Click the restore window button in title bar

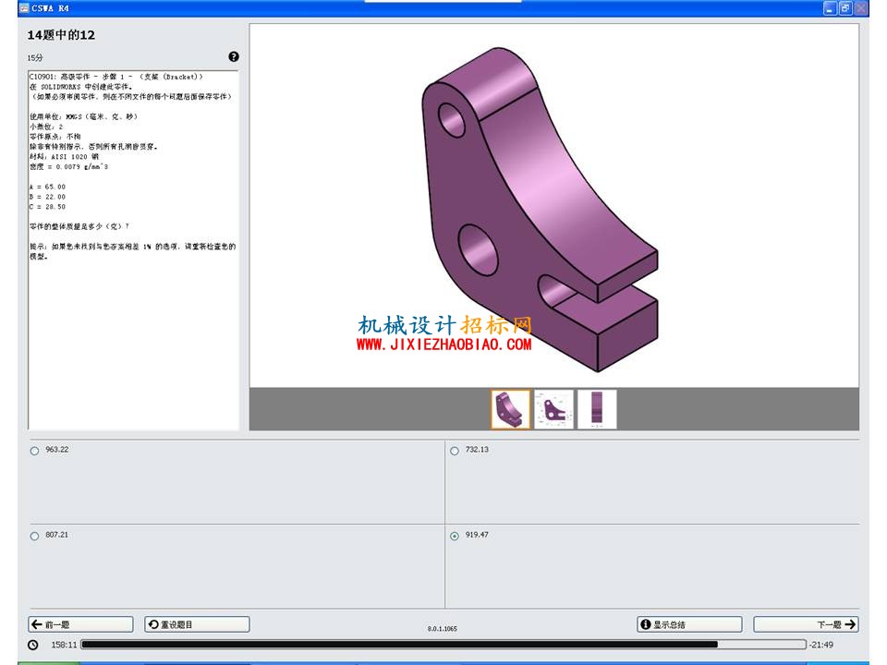click(x=845, y=8)
